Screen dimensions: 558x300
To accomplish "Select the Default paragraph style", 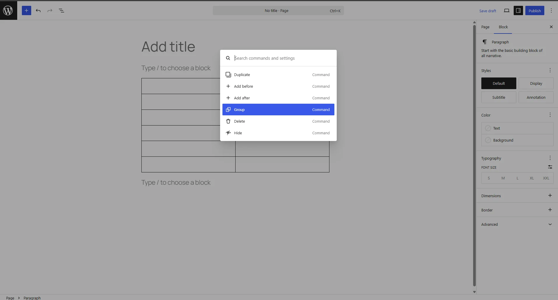I will [x=499, y=83].
